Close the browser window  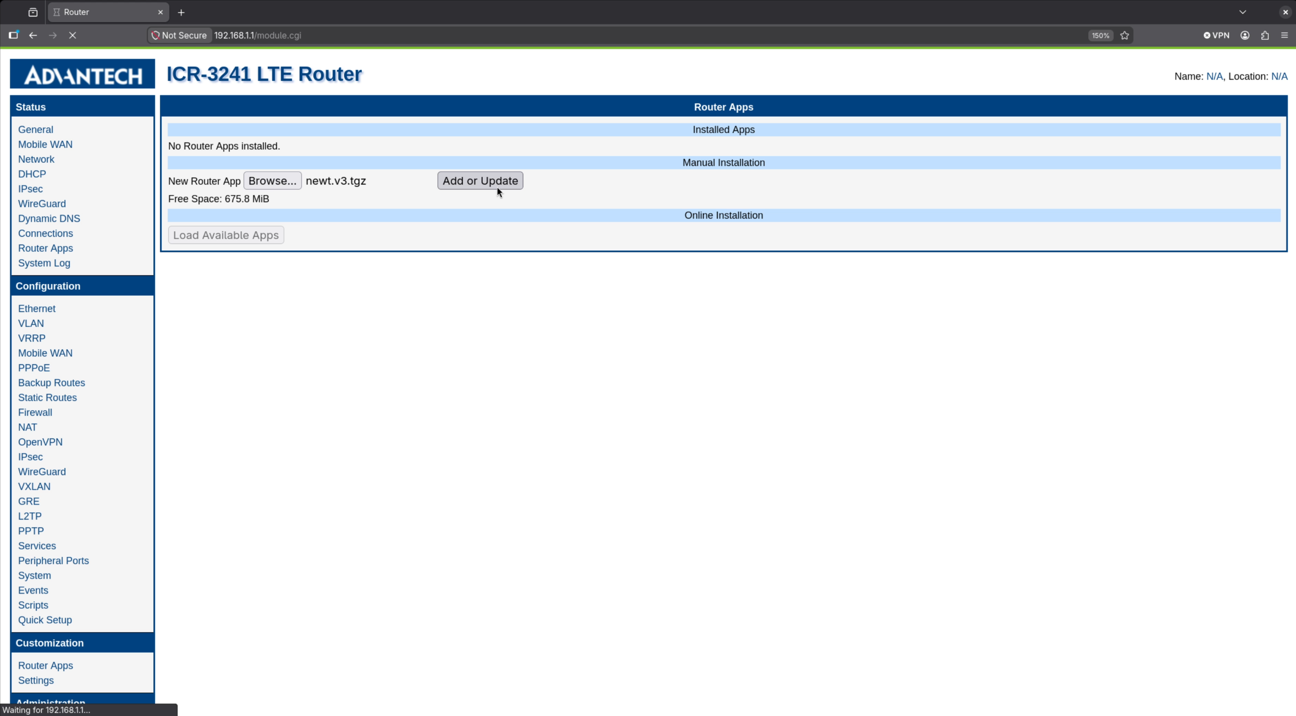click(x=1285, y=12)
